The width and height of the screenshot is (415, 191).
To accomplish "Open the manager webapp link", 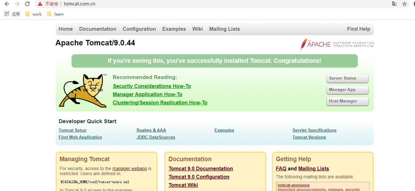I will click(x=130, y=168).
